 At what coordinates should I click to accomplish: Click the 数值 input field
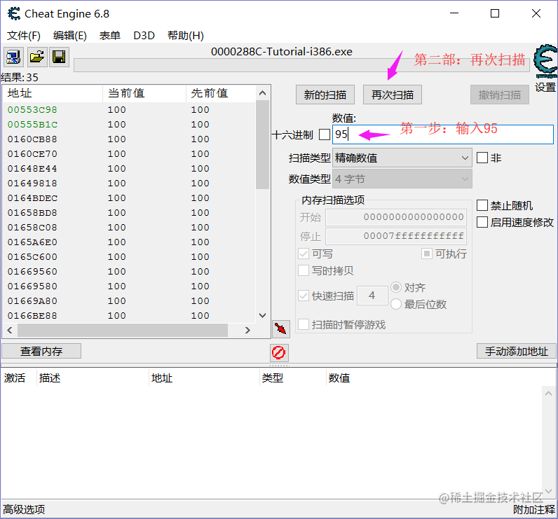coord(443,134)
